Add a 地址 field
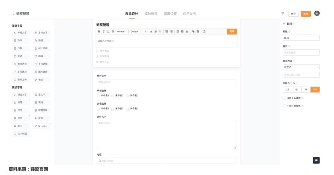The height and width of the screenshot is (175, 334). (41, 80)
